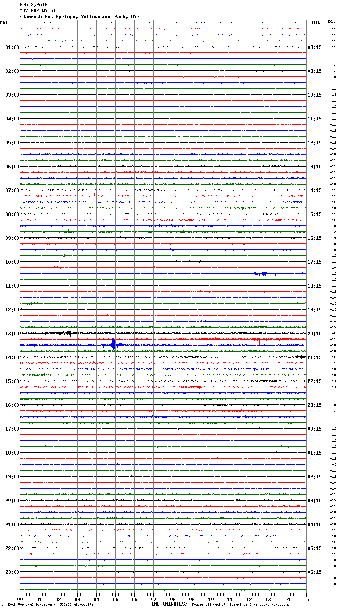Select the 09:00 MST time label
The height and width of the screenshot is (610, 338).
12,238
